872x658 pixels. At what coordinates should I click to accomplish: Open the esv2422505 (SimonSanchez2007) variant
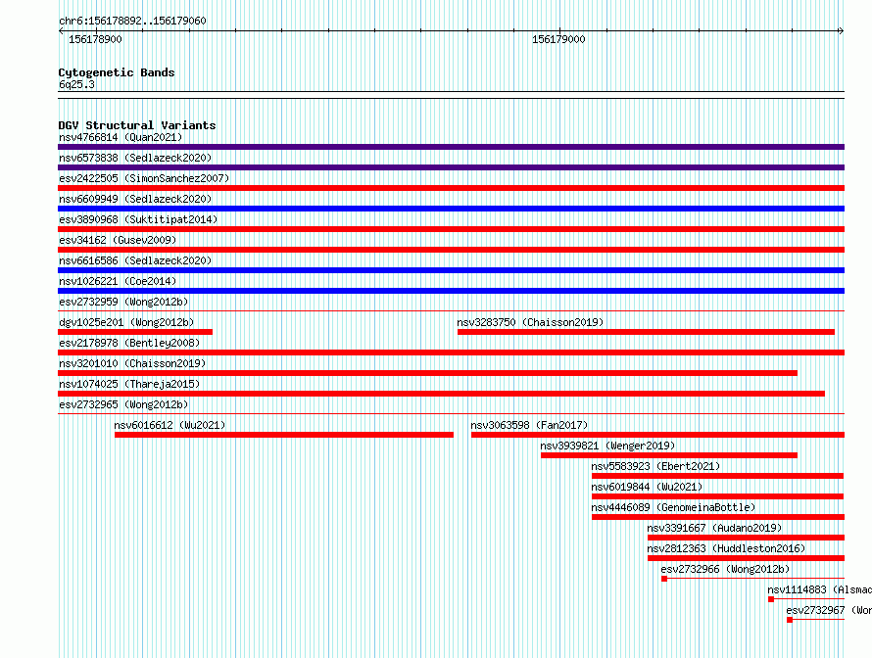point(144,178)
